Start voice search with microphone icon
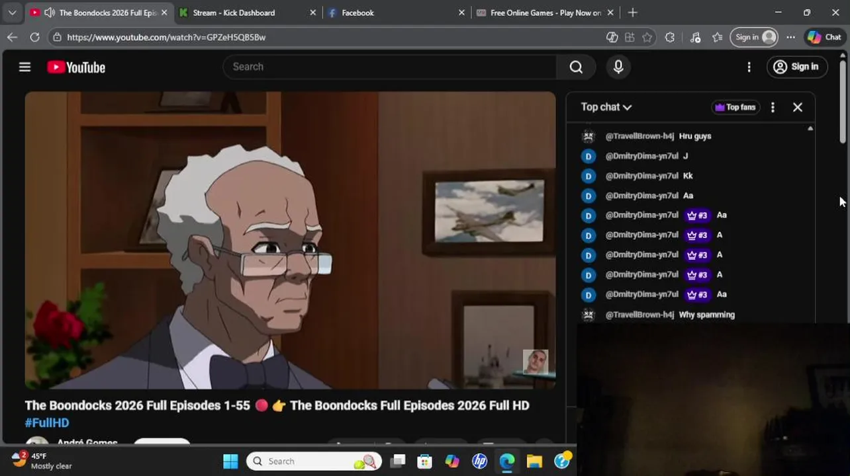 [x=618, y=67]
